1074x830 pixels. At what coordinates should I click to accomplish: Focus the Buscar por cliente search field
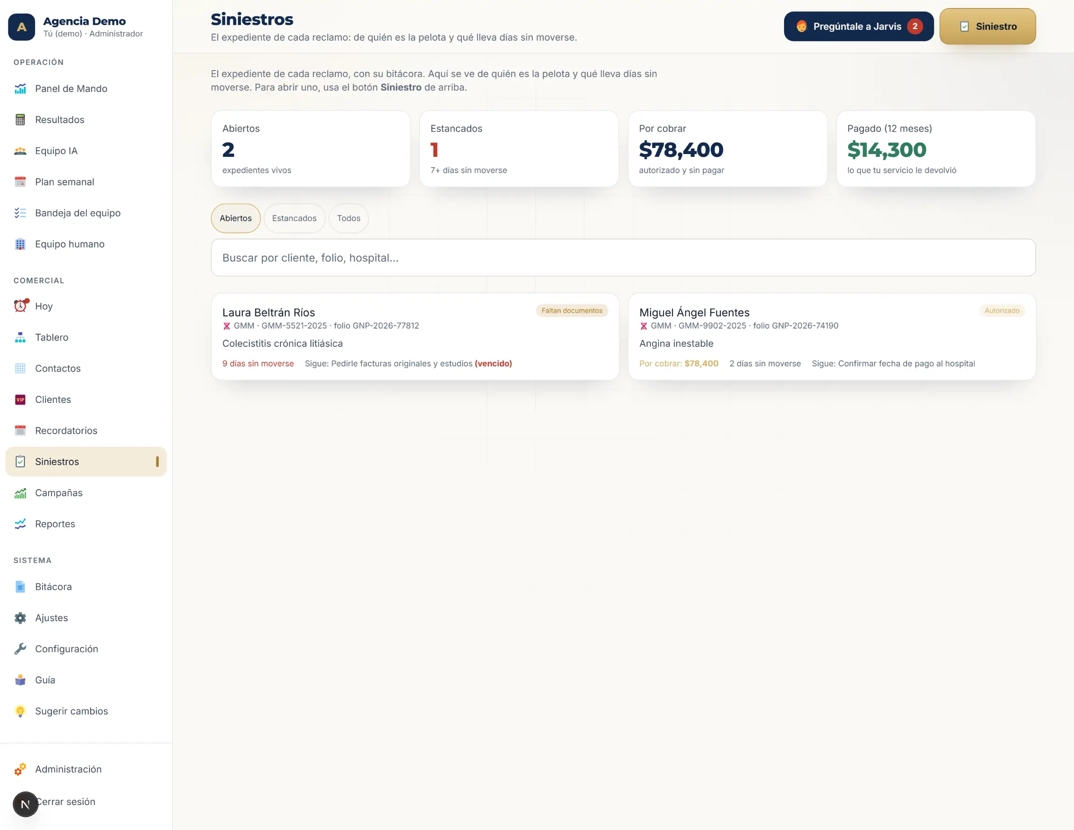click(623, 258)
